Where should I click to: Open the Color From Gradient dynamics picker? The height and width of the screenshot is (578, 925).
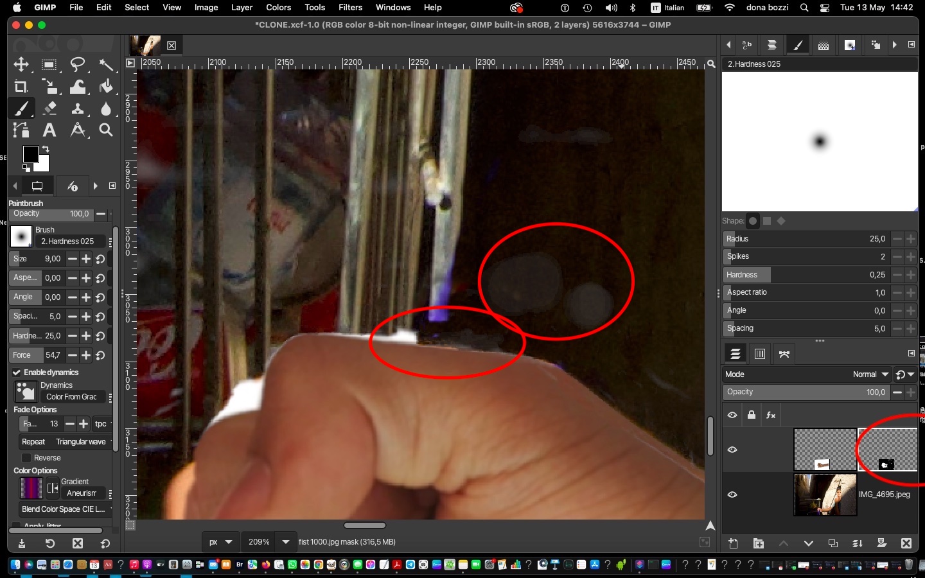26,391
